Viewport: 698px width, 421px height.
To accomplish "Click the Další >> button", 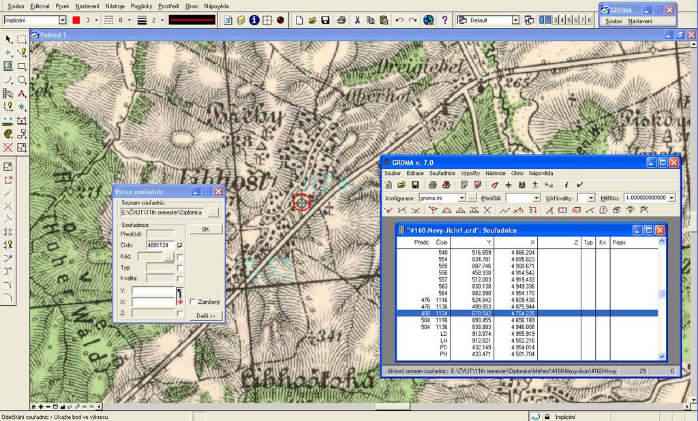I will [206, 315].
